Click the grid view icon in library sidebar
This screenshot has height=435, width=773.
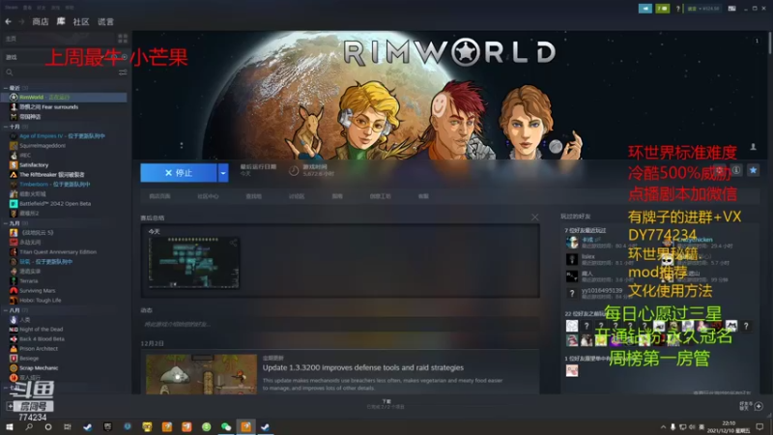pos(123,39)
